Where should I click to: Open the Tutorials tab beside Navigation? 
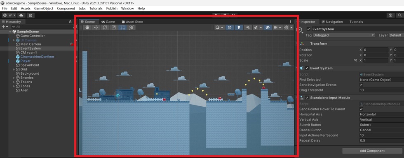point(356,22)
